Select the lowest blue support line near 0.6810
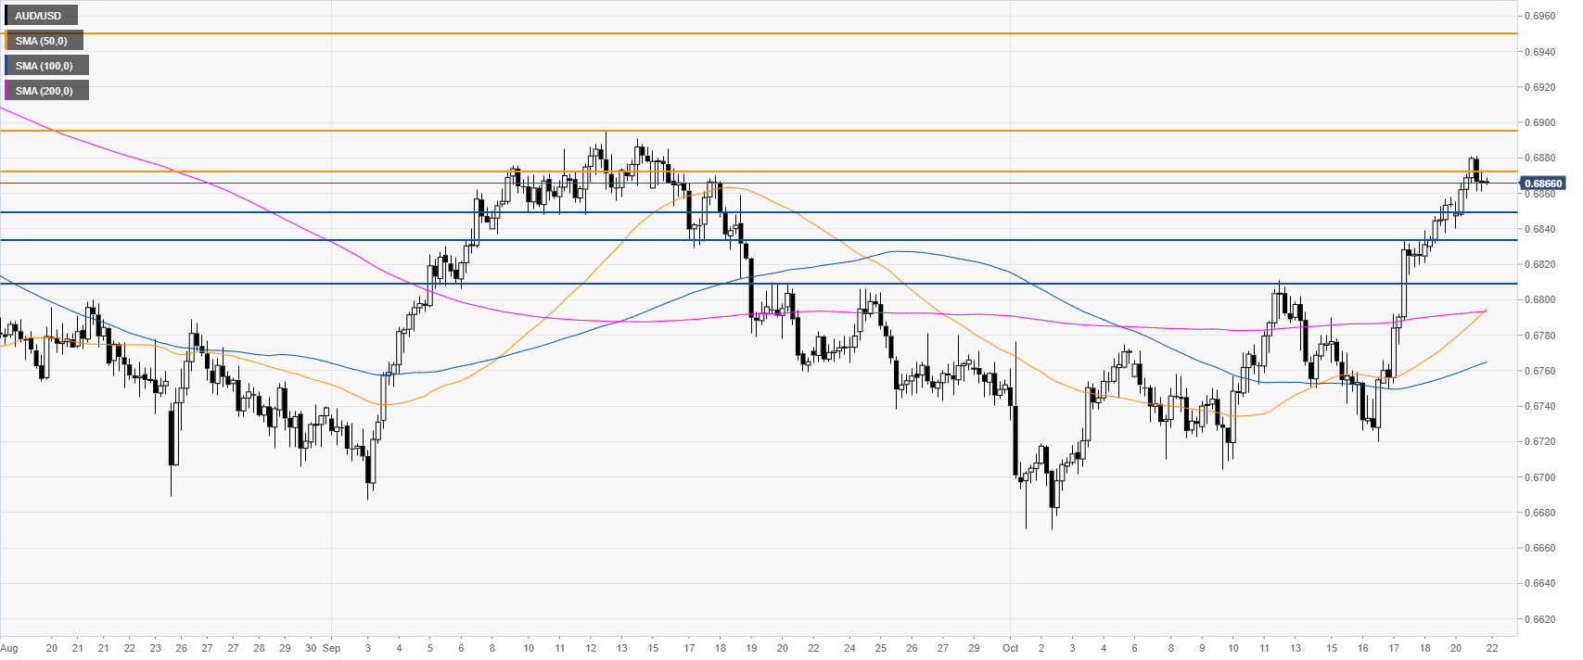The width and height of the screenshot is (1583, 660). (x=759, y=284)
